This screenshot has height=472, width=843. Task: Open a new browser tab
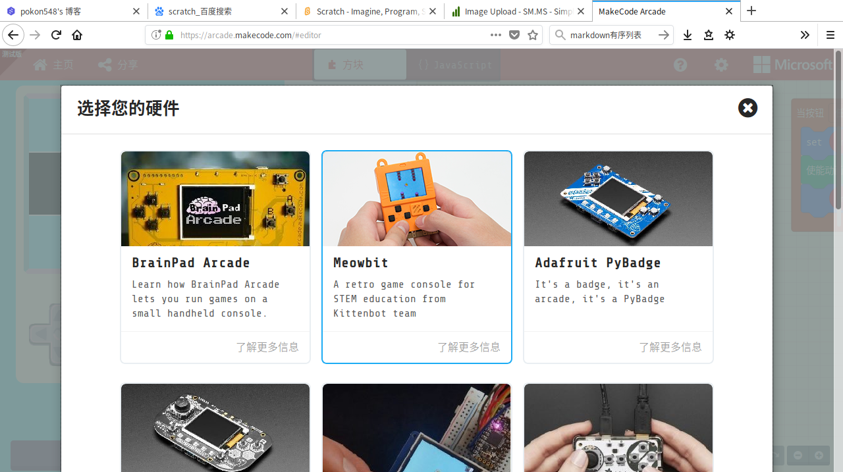(751, 11)
